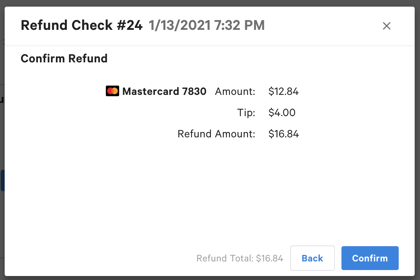Click the Back button next to Confirm
Viewport: 420px width, 280px height.
pos(312,258)
